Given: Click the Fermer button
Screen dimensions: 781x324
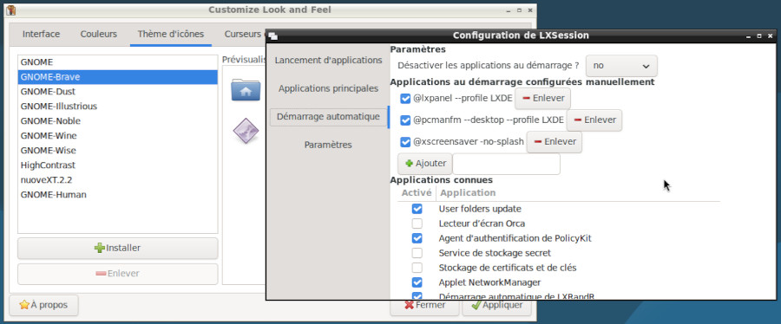Looking at the screenshot, I should click(424, 305).
